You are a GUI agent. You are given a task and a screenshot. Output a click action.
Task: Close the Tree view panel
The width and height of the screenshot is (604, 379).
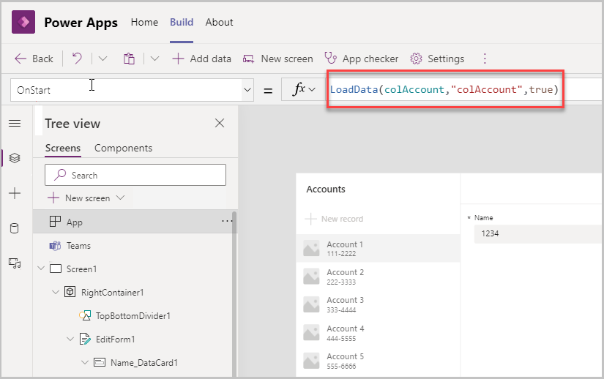coord(220,123)
